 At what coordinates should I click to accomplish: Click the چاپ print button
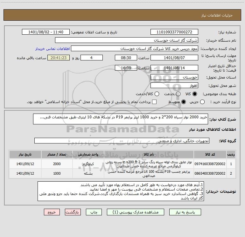pyautogui.click(x=94, y=212)
